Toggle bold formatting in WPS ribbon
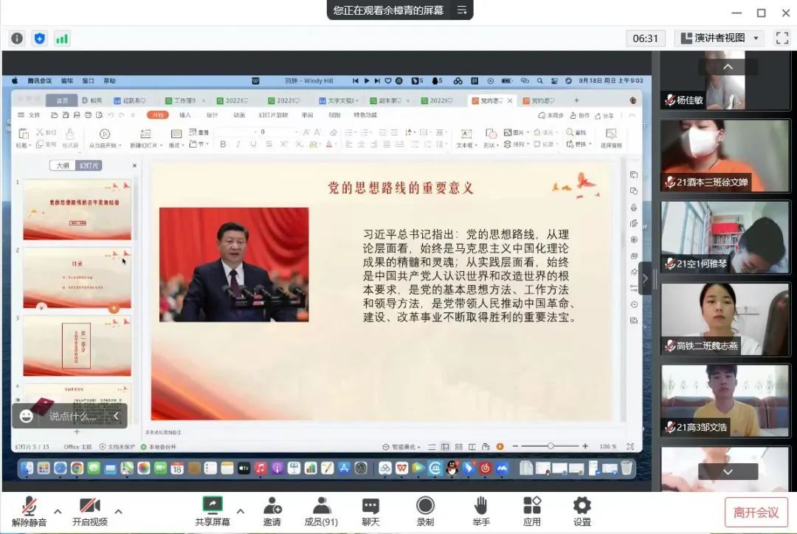Viewport: 797px width, 534px height. (223, 145)
